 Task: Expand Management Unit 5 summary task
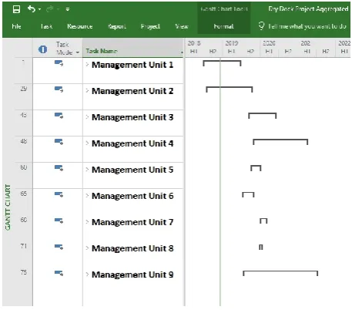(87, 170)
